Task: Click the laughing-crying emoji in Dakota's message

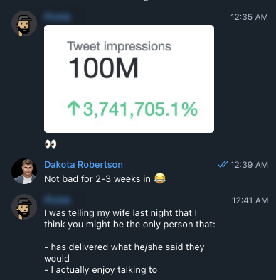Action: coord(160,178)
